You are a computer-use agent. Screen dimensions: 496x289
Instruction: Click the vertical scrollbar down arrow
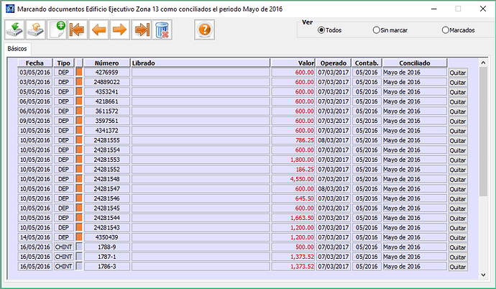pos(483,273)
